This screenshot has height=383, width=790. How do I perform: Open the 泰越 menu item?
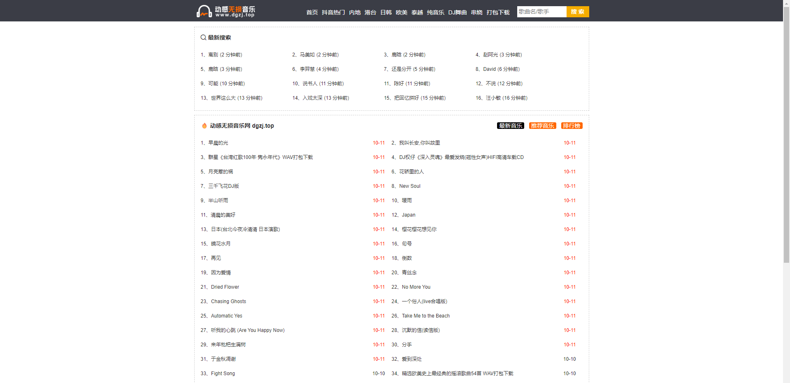[417, 12]
